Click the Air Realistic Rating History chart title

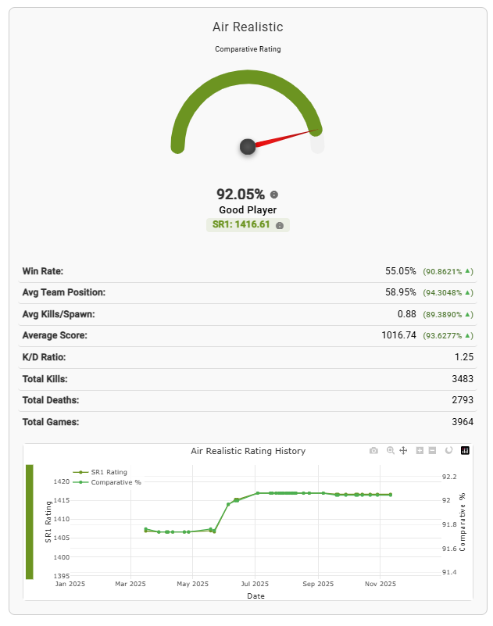248,451
